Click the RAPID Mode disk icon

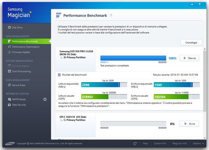9,99
